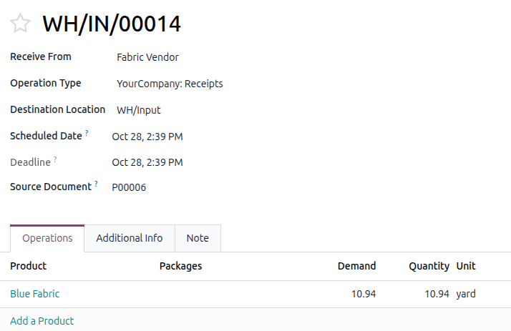This screenshot has width=511, height=331.
Task: Select the Note tab
Action: coord(198,238)
